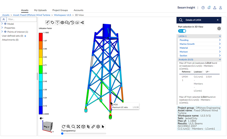Open the Assets tab

click(25, 10)
